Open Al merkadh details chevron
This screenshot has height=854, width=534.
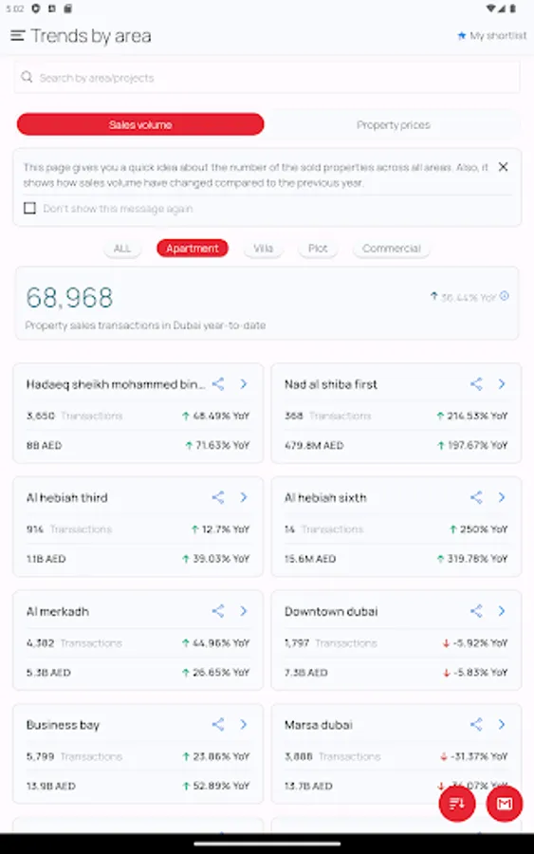tap(244, 611)
